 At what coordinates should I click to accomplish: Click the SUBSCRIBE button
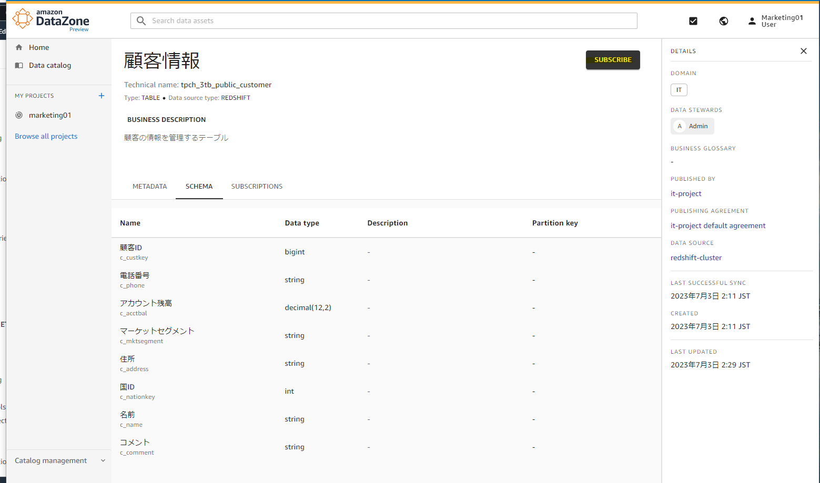pos(613,60)
